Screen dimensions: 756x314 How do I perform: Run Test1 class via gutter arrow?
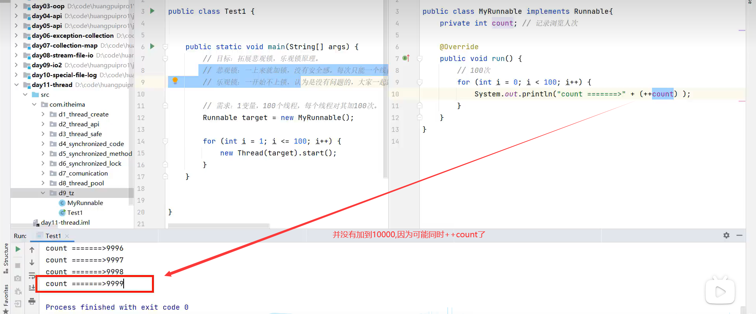[x=152, y=11]
